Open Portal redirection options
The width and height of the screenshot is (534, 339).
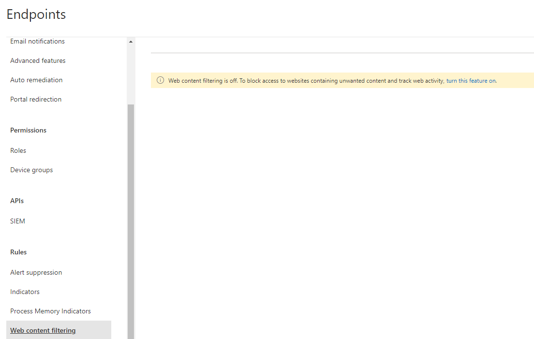[36, 99]
